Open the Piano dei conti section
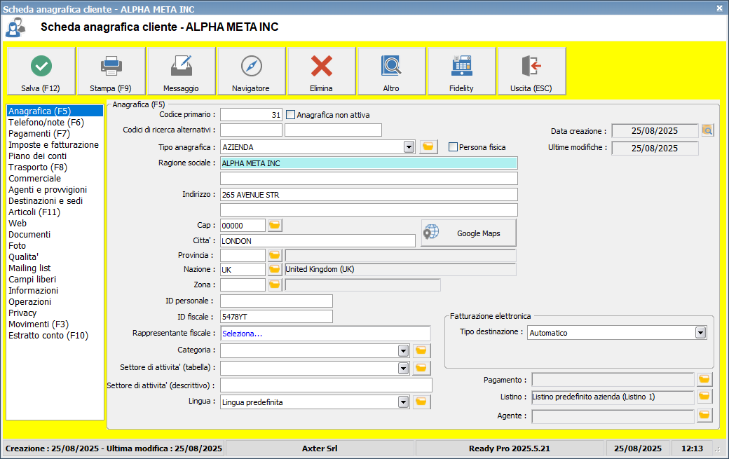The width and height of the screenshot is (729, 459). click(55, 156)
